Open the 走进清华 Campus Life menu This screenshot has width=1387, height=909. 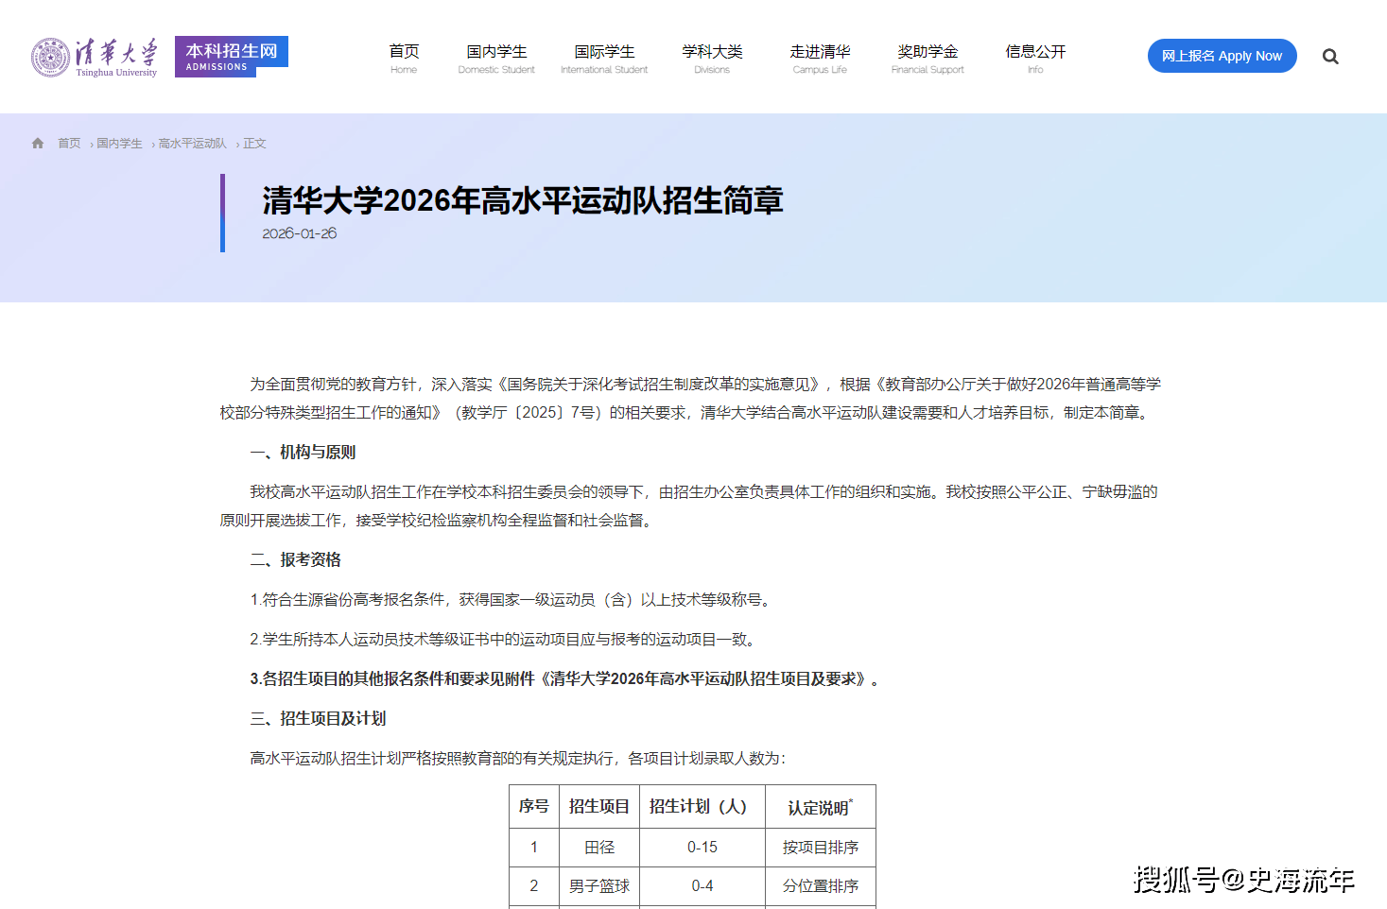click(x=820, y=58)
